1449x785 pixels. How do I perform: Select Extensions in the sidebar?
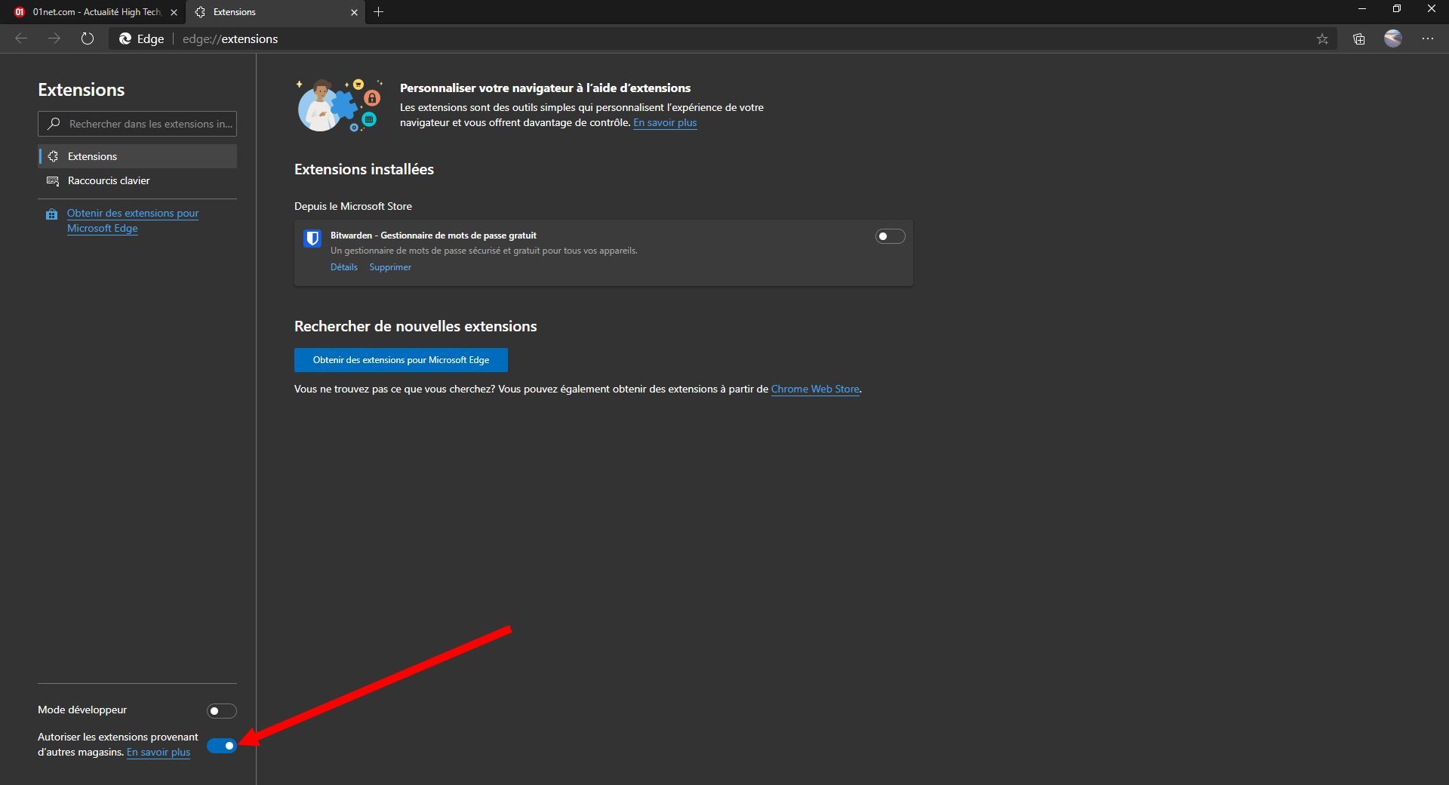tap(137, 156)
